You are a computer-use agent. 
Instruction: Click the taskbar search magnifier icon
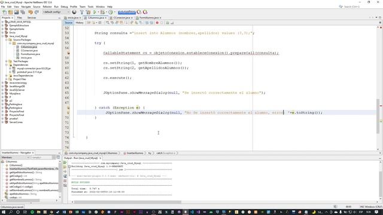(11, 212)
